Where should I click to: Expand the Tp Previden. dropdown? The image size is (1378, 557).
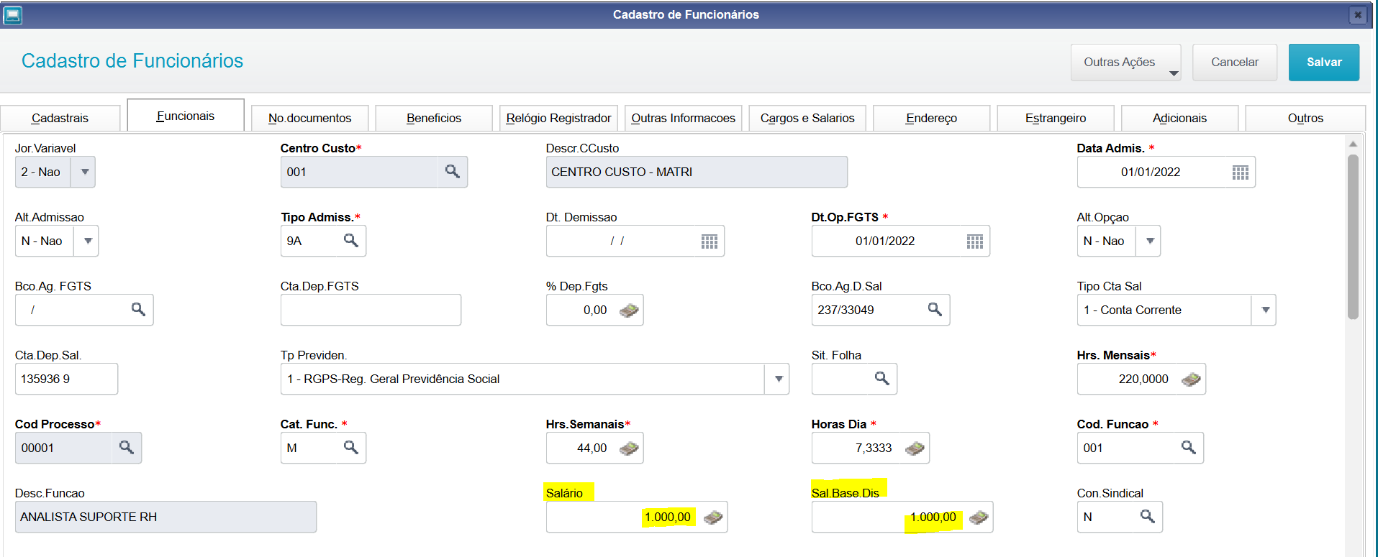click(x=778, y=379)
